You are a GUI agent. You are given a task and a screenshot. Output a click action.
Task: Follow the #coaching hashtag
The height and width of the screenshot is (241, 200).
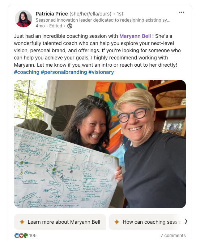point(27,72)
